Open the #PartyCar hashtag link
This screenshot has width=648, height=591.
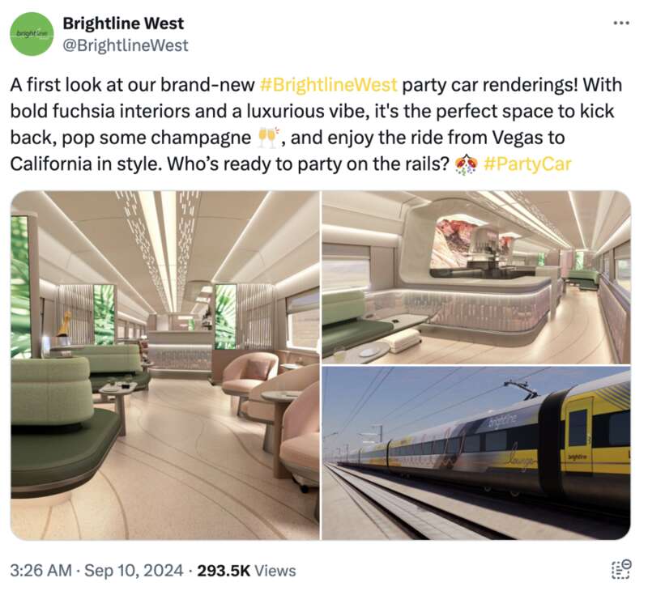coord(527,164)
